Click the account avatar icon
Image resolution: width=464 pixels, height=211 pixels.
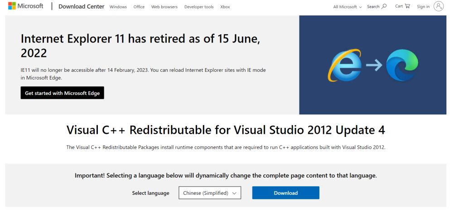[x=438, y=6]
